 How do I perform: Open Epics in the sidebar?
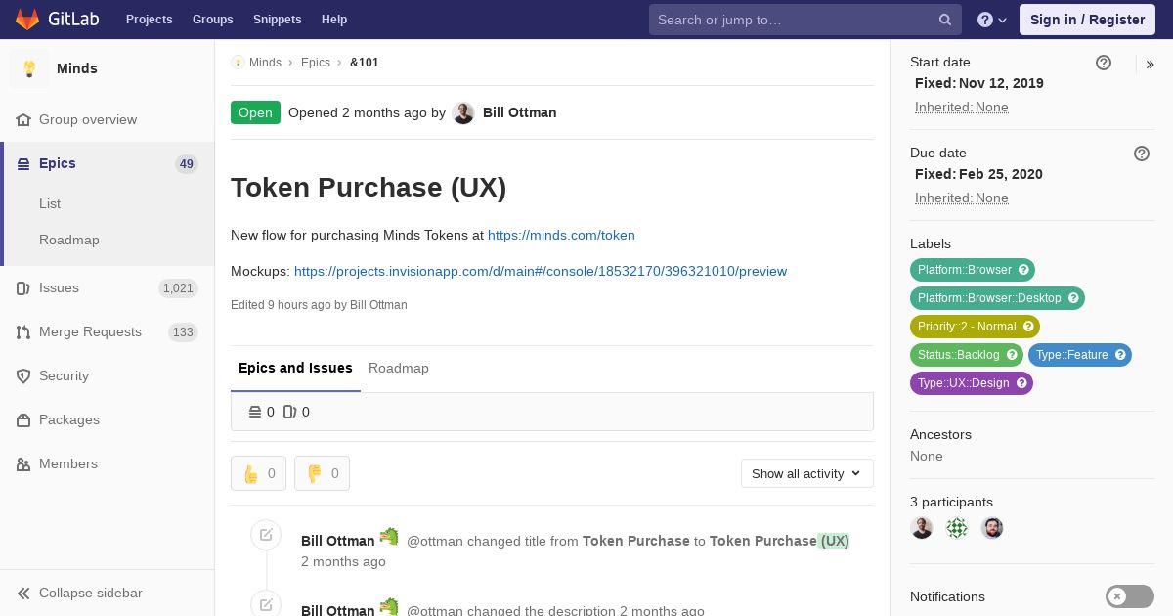108,164
